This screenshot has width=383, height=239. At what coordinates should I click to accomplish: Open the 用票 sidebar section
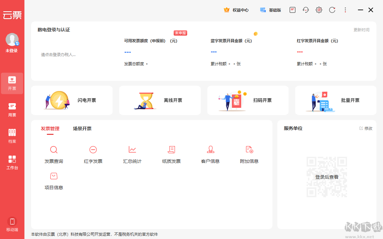coord(12,110)
